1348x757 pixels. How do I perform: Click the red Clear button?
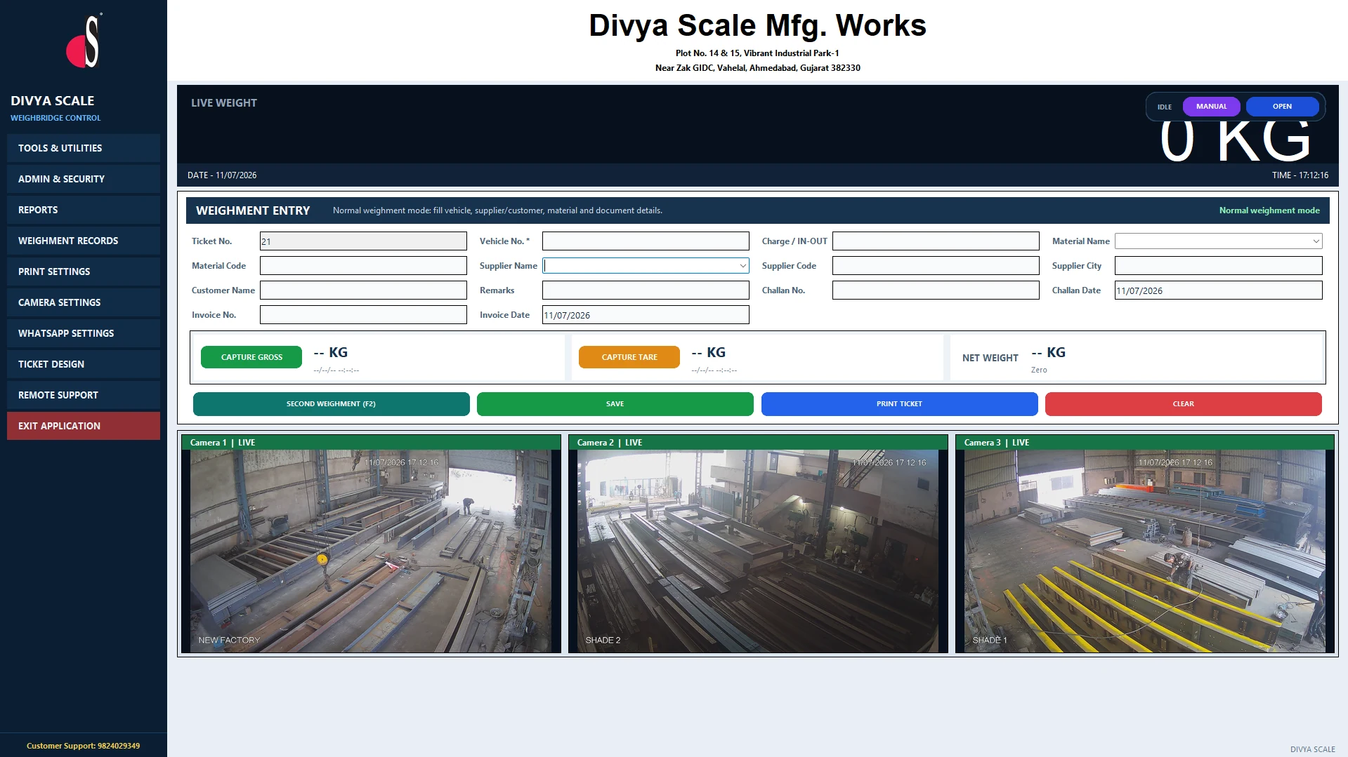tap(1183, 404)
